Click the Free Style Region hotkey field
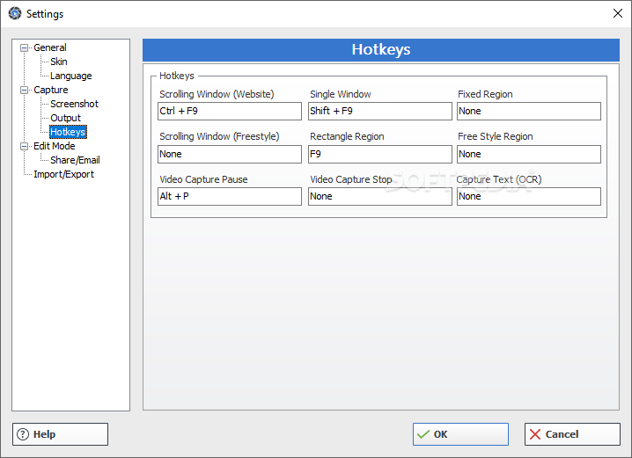The image size is (632, 458). tap(529, 154)
